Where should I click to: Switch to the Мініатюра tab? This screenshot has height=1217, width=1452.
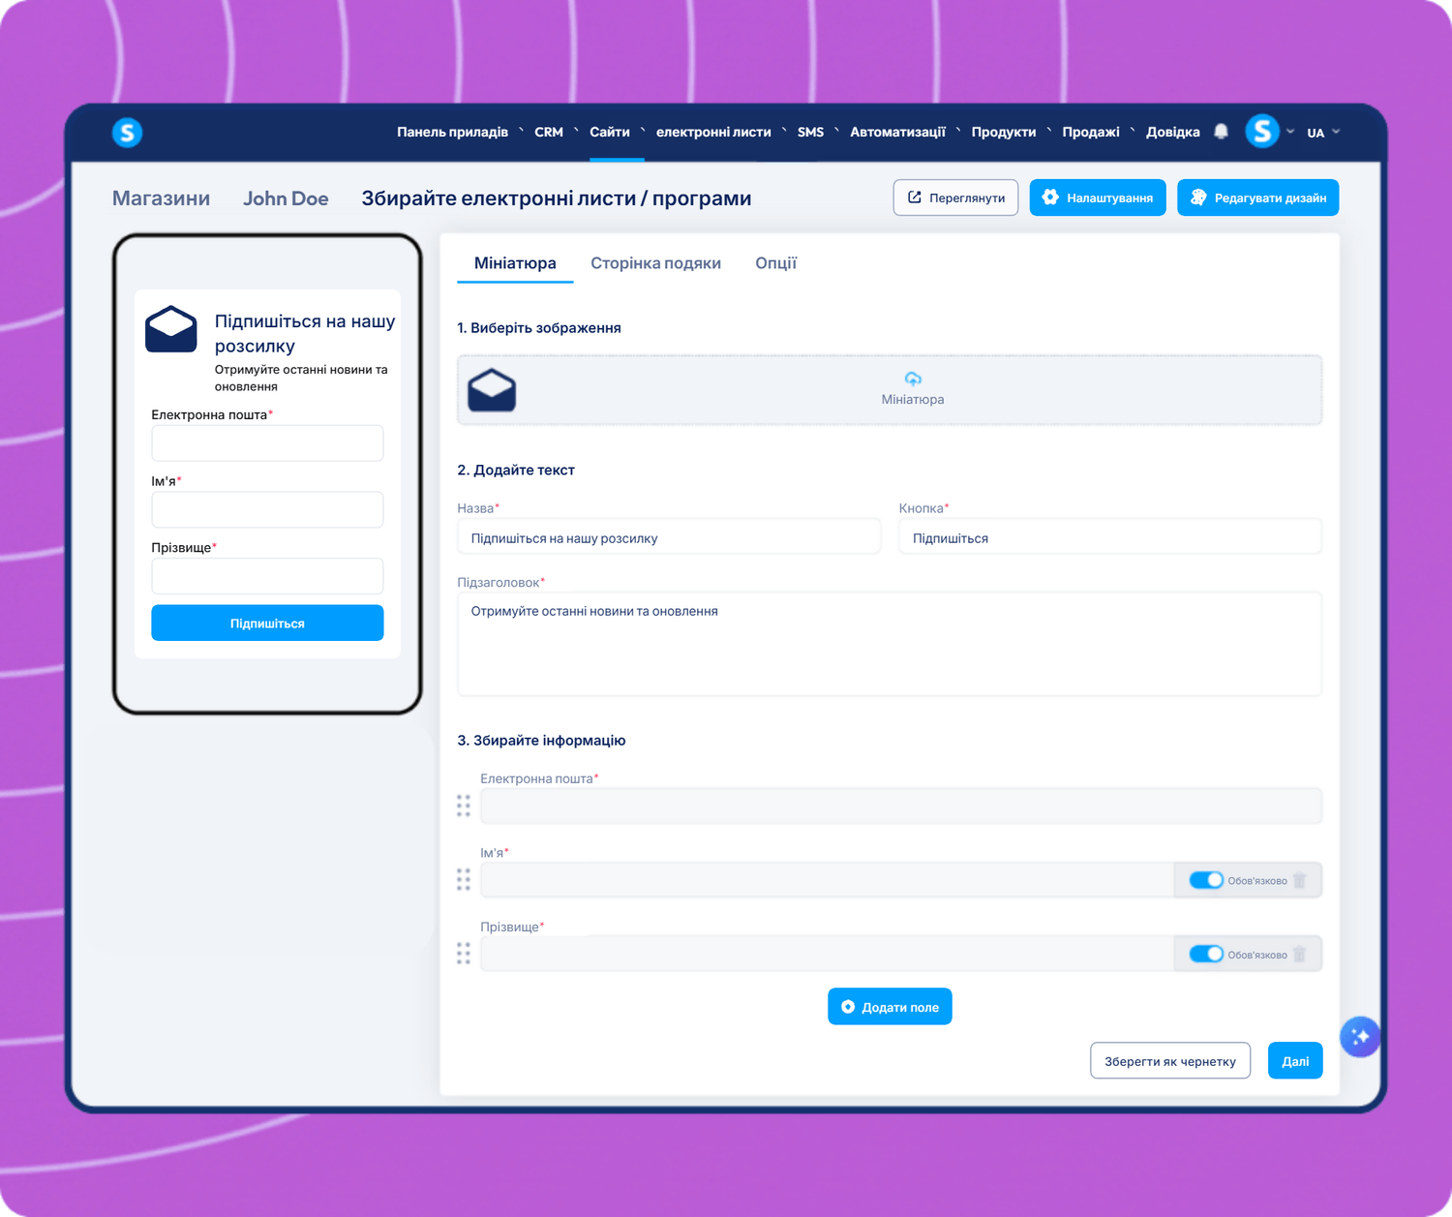(515, 263)
